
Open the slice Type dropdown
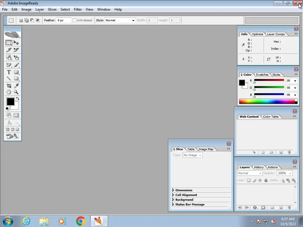point(192,155)
